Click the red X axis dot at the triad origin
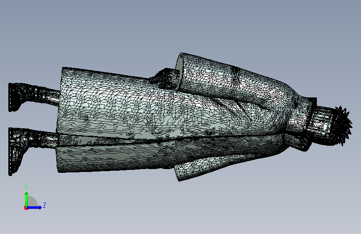 [x=26, y=208]
